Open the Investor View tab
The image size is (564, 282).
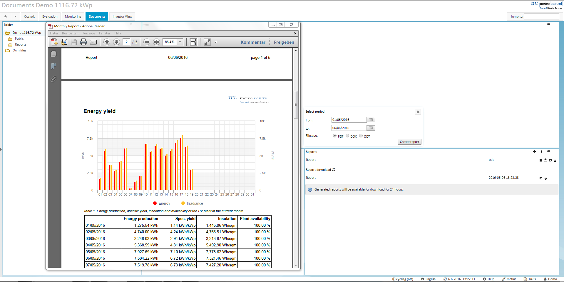point(122,16)
